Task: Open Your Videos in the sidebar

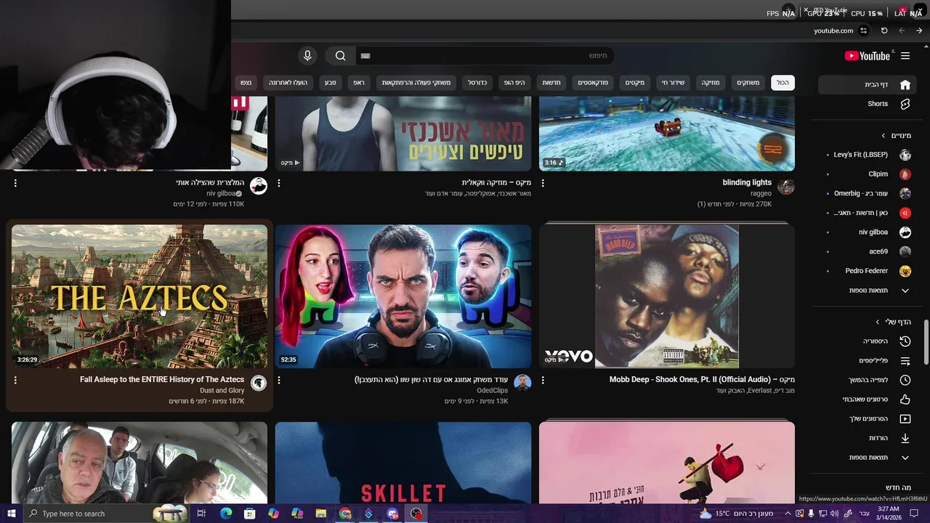Action: [866, 419]
